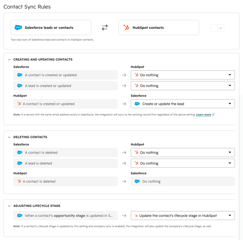243x240 pixels.
Task: Click the 'A lead is deleted' field
Action: pos(65,163)
